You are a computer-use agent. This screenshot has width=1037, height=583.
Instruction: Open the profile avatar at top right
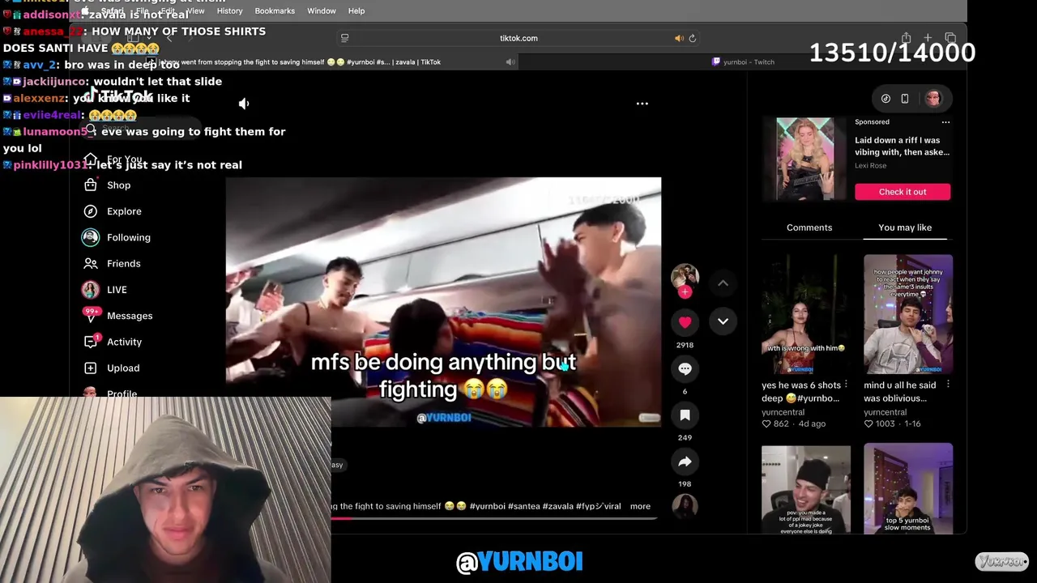933,99
